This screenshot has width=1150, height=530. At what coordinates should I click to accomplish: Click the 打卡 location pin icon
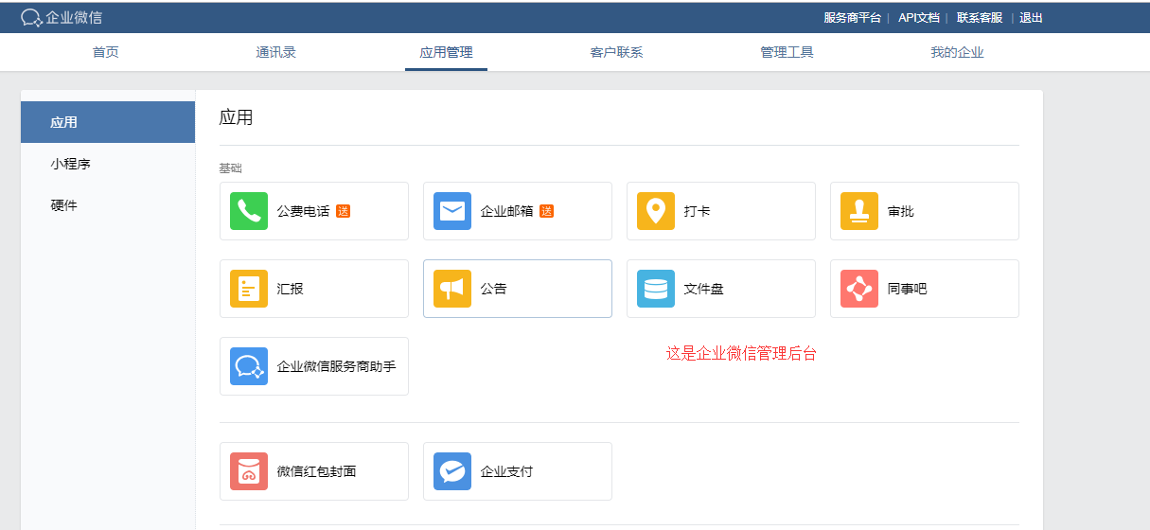pyautogui.click(x=656, y=211)
